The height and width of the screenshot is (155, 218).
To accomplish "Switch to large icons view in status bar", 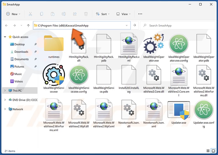I will [x=213, y=151].
